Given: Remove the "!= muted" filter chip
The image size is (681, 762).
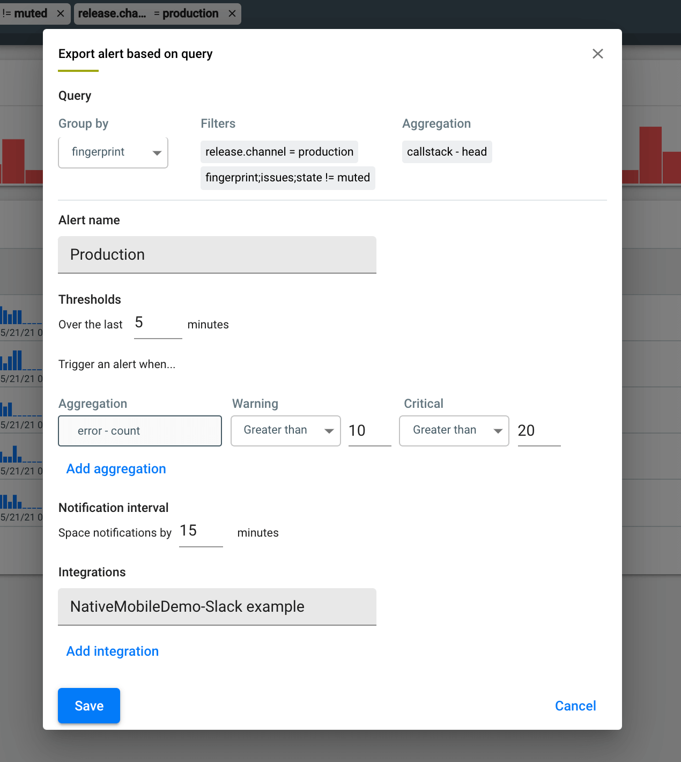Looking at the screenshot, I should (x=61, y=13).
